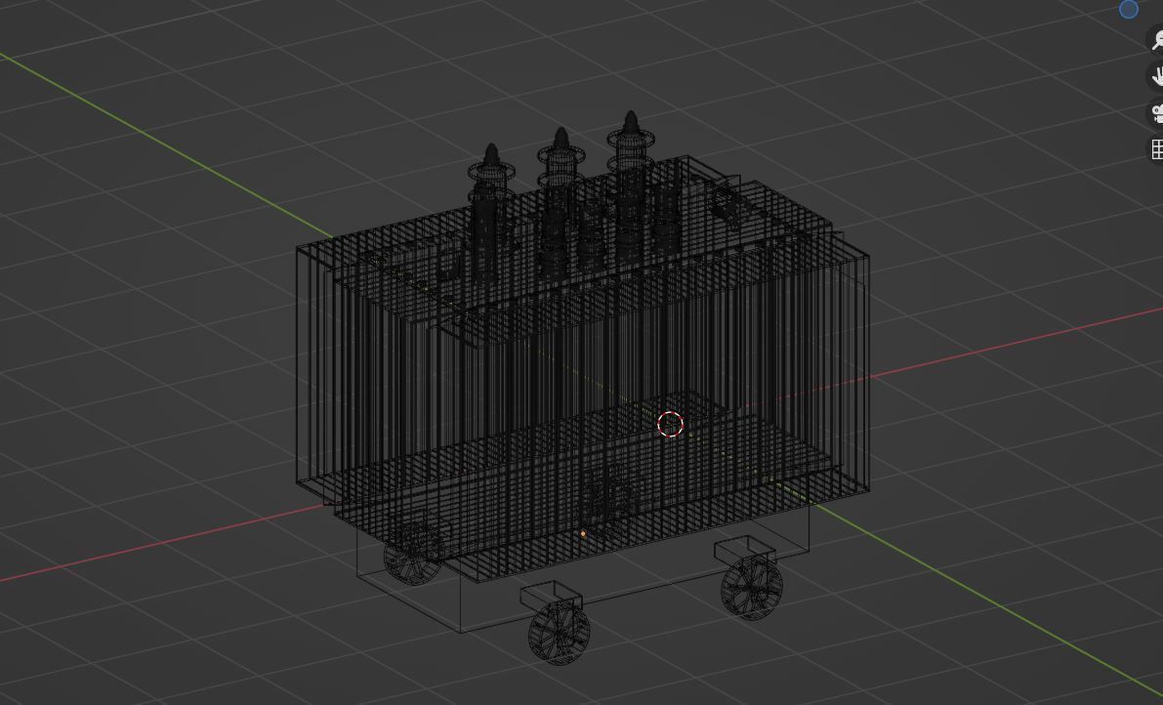Click the blue Z axis gizmo circle
1163x705 pixels.
coord(1128,9)
